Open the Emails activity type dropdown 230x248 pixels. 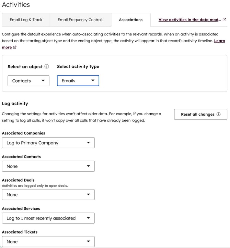point(78,81)
